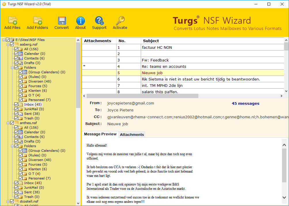Click the Activate key icon

click(120, 20)
